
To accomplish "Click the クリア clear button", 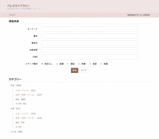I will pos(83,70).
